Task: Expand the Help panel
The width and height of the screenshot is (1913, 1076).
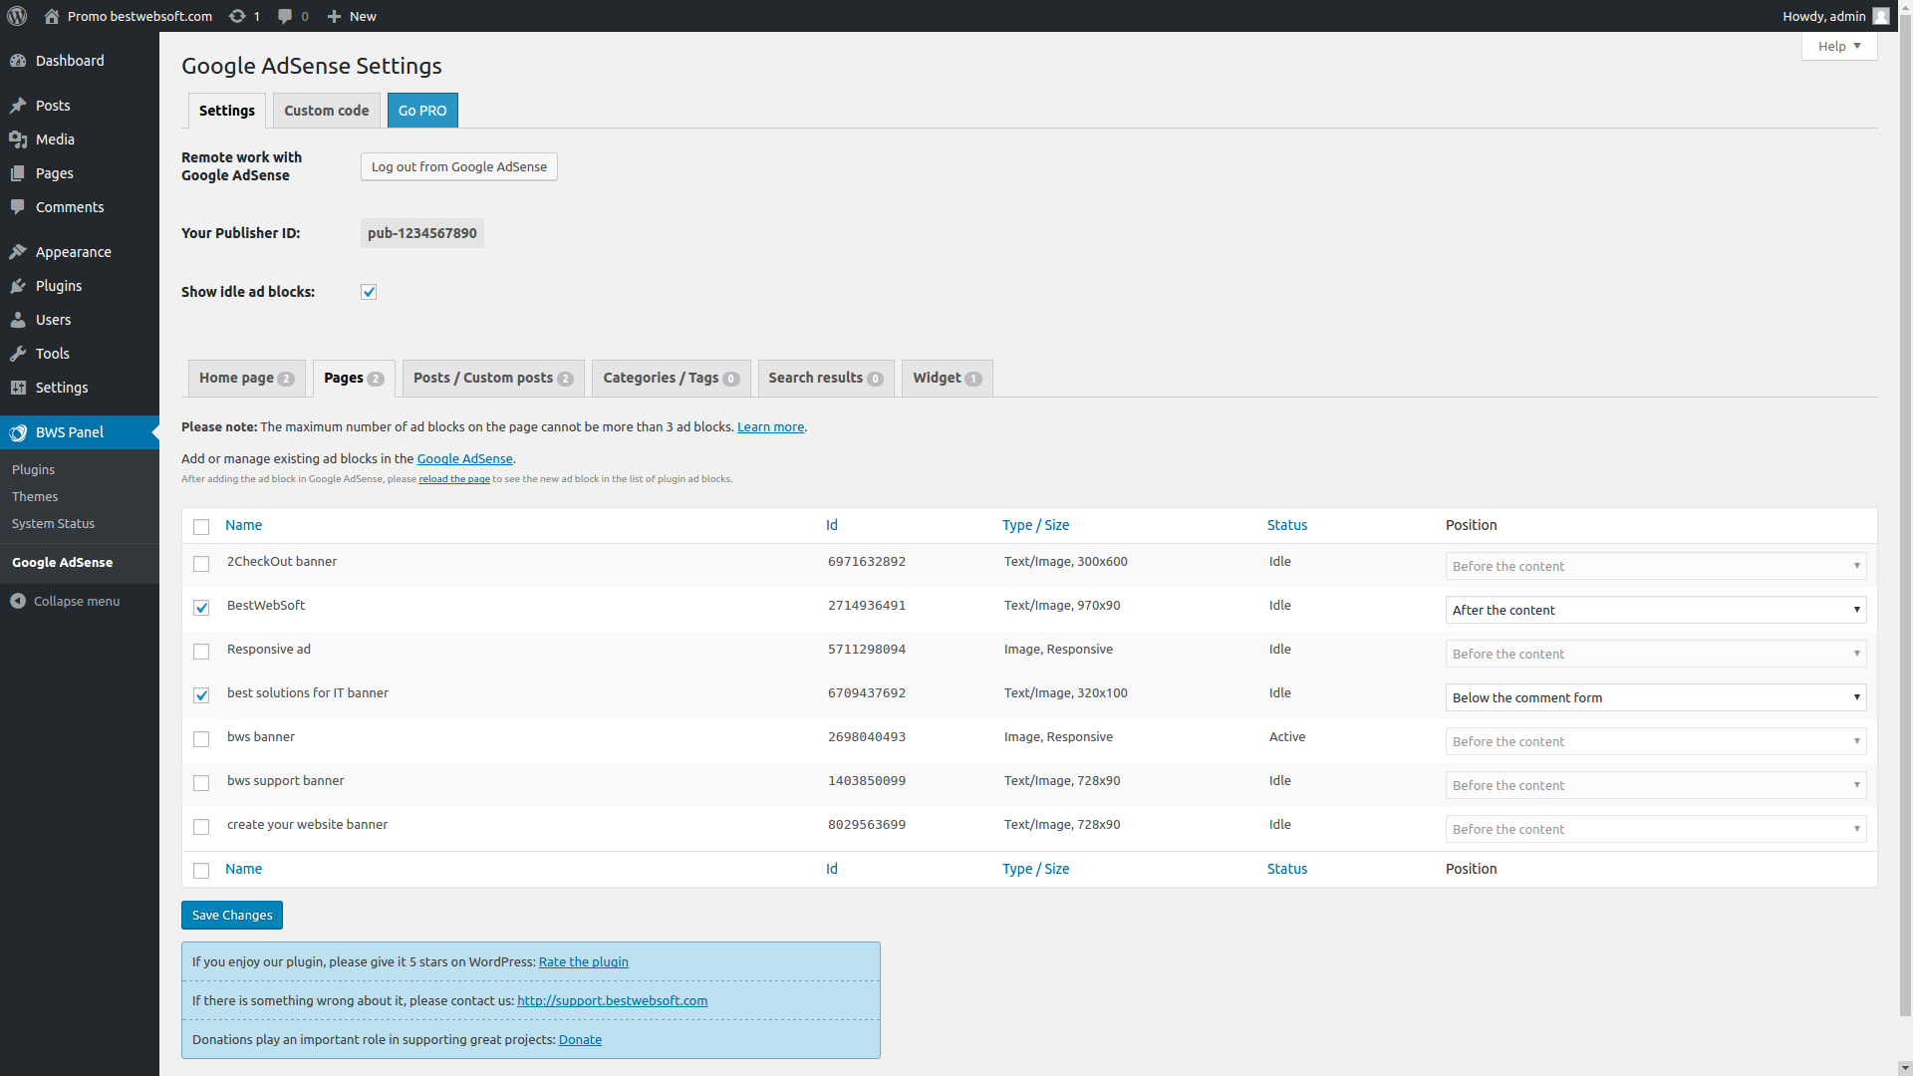Action: coord(1839,46)
